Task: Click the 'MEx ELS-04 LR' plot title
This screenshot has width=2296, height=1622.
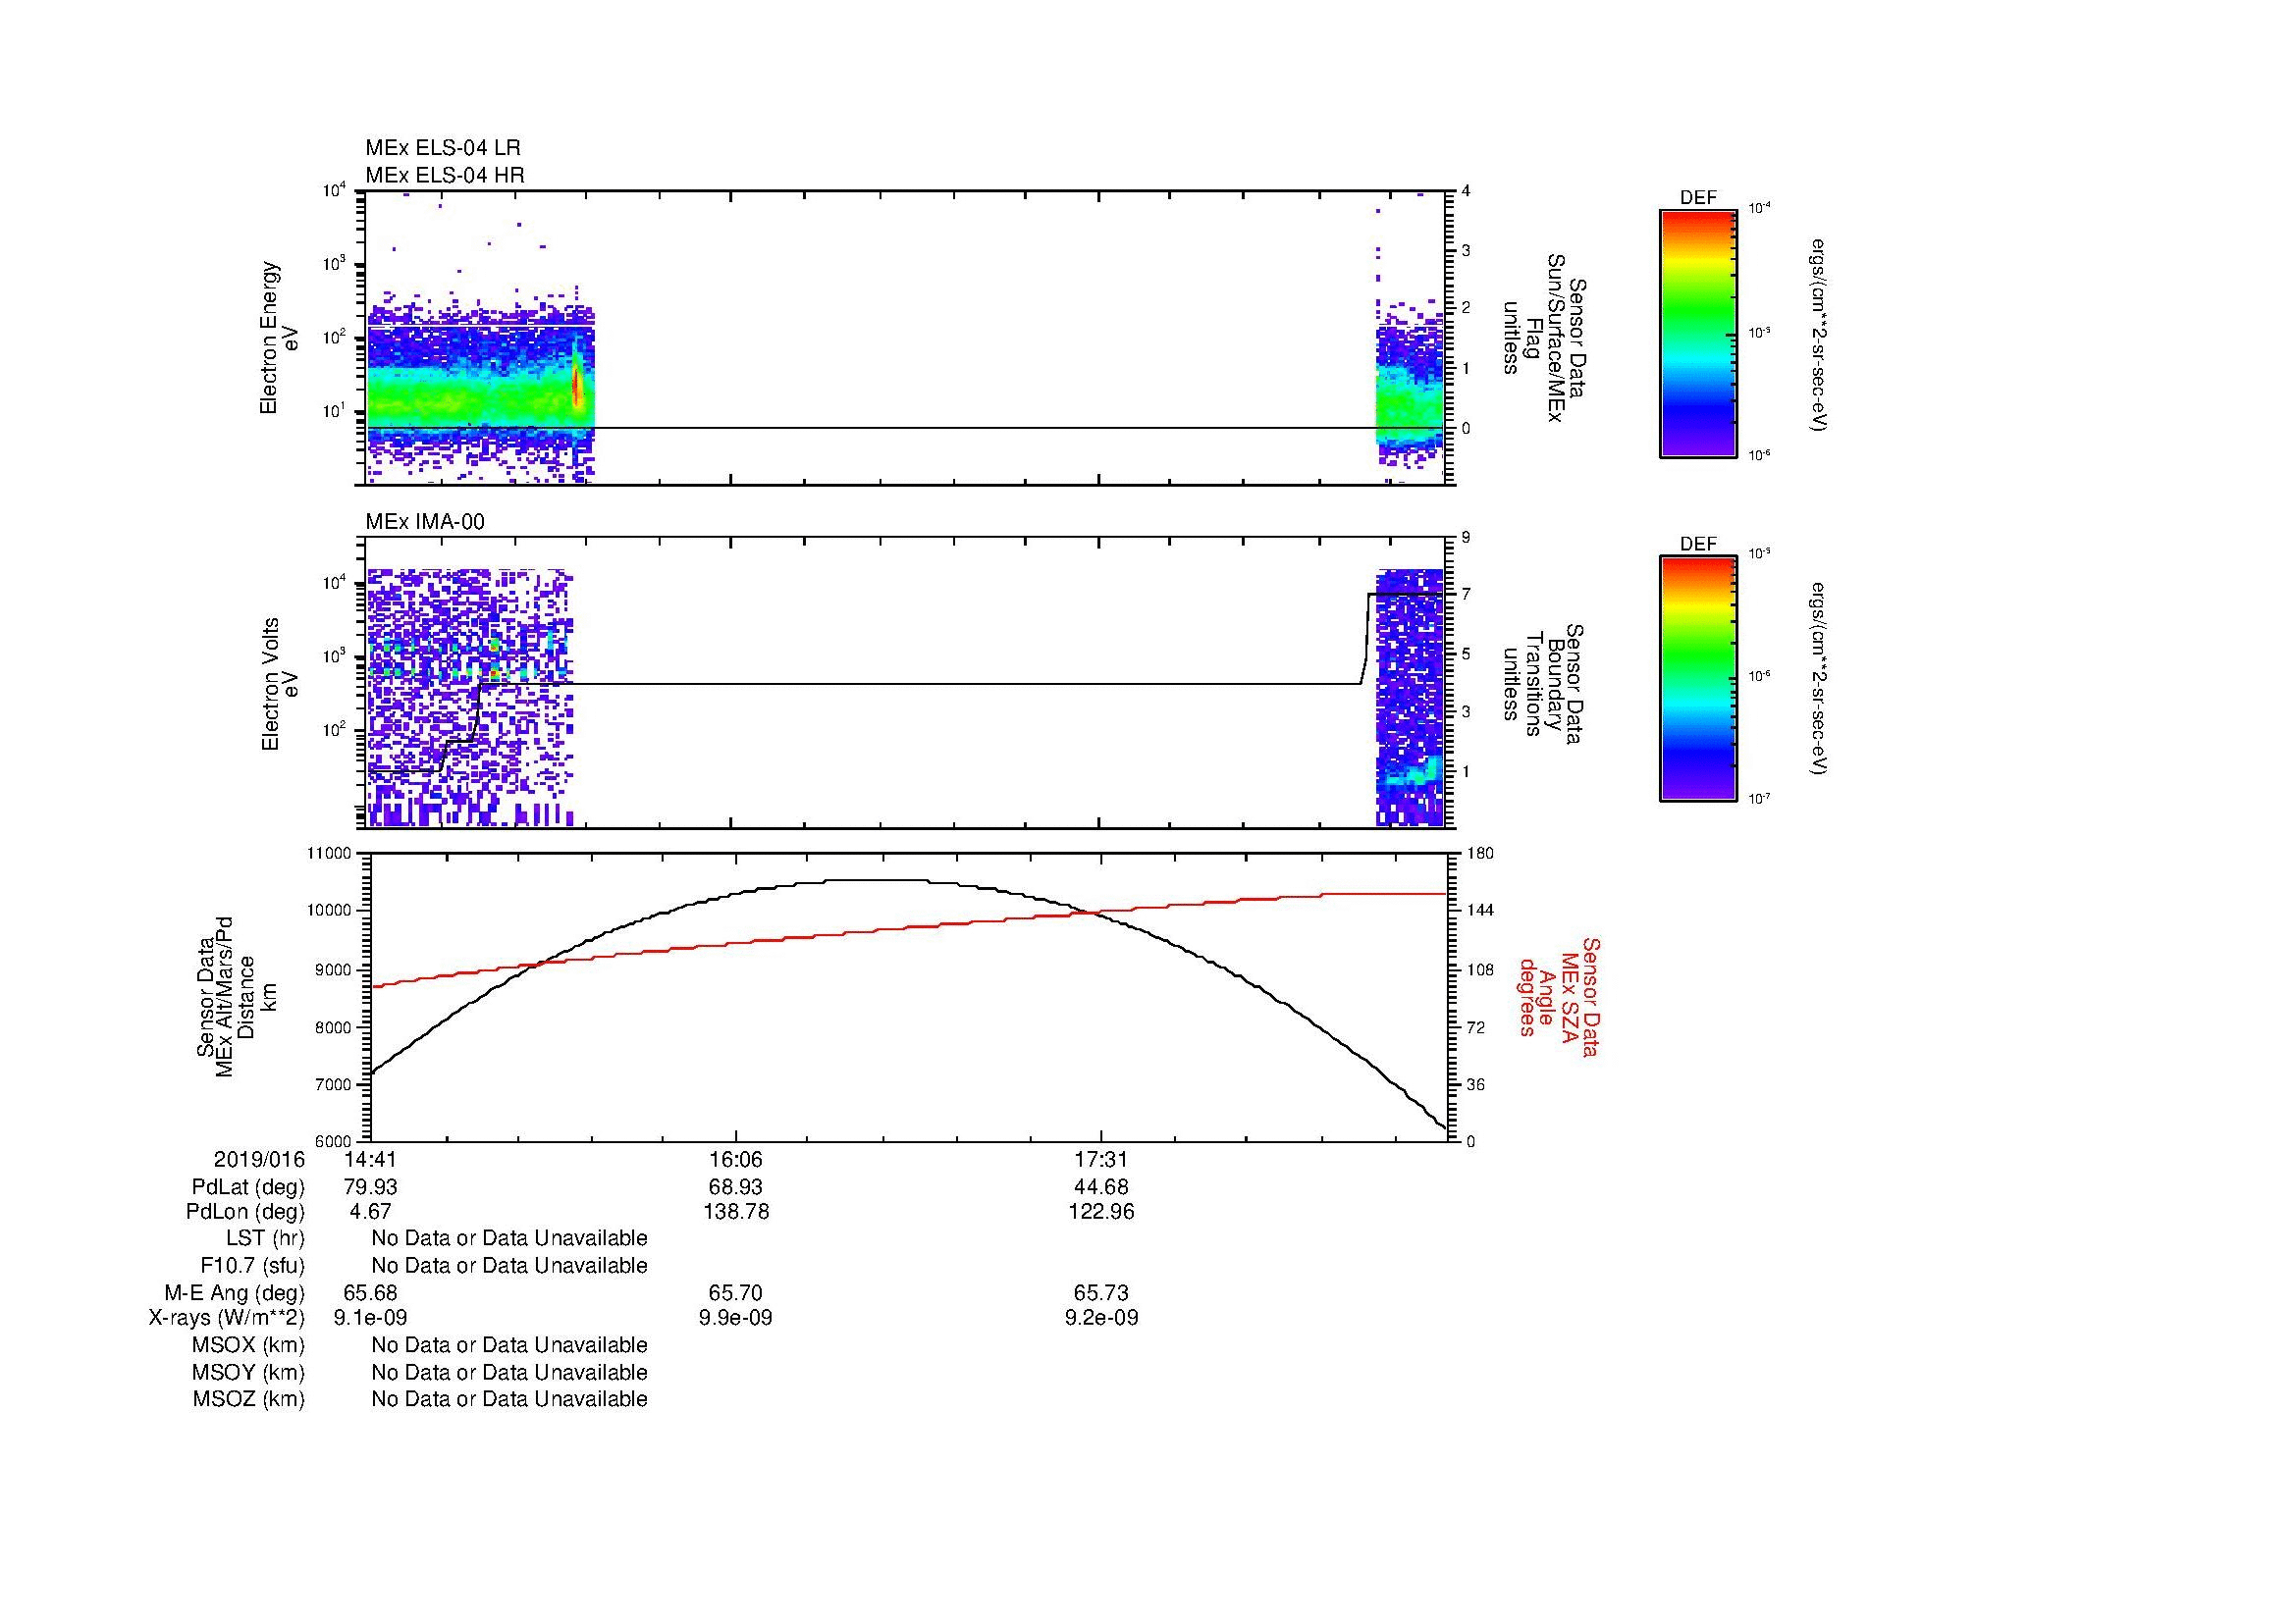Action: pos(443,148)
